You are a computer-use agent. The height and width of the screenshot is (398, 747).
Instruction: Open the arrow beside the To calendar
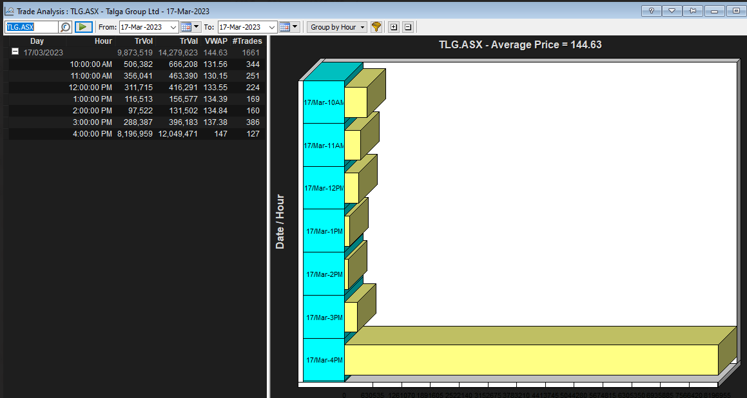coord(295,27)
